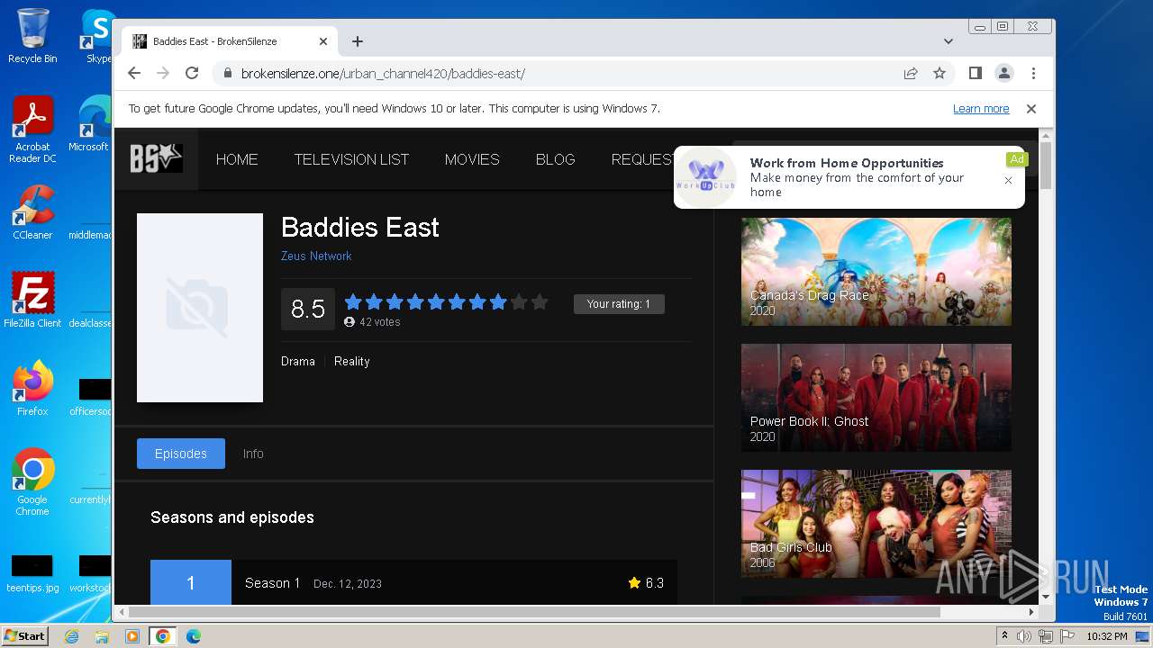Screen dimensions: 1153x648
Task: Open media player taskbar icon
Action: [x=132, y=636]
